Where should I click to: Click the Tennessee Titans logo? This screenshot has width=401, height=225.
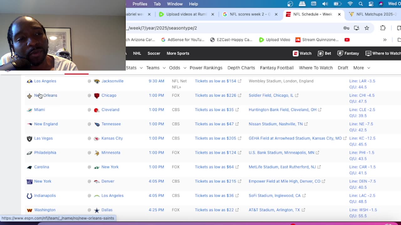click(97, 124)
